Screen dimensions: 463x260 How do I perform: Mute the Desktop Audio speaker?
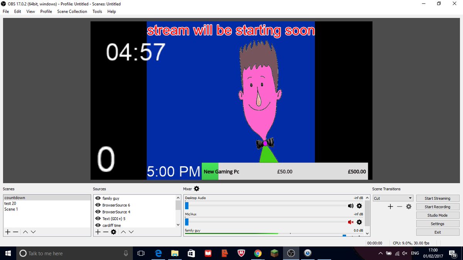[351, 206]
